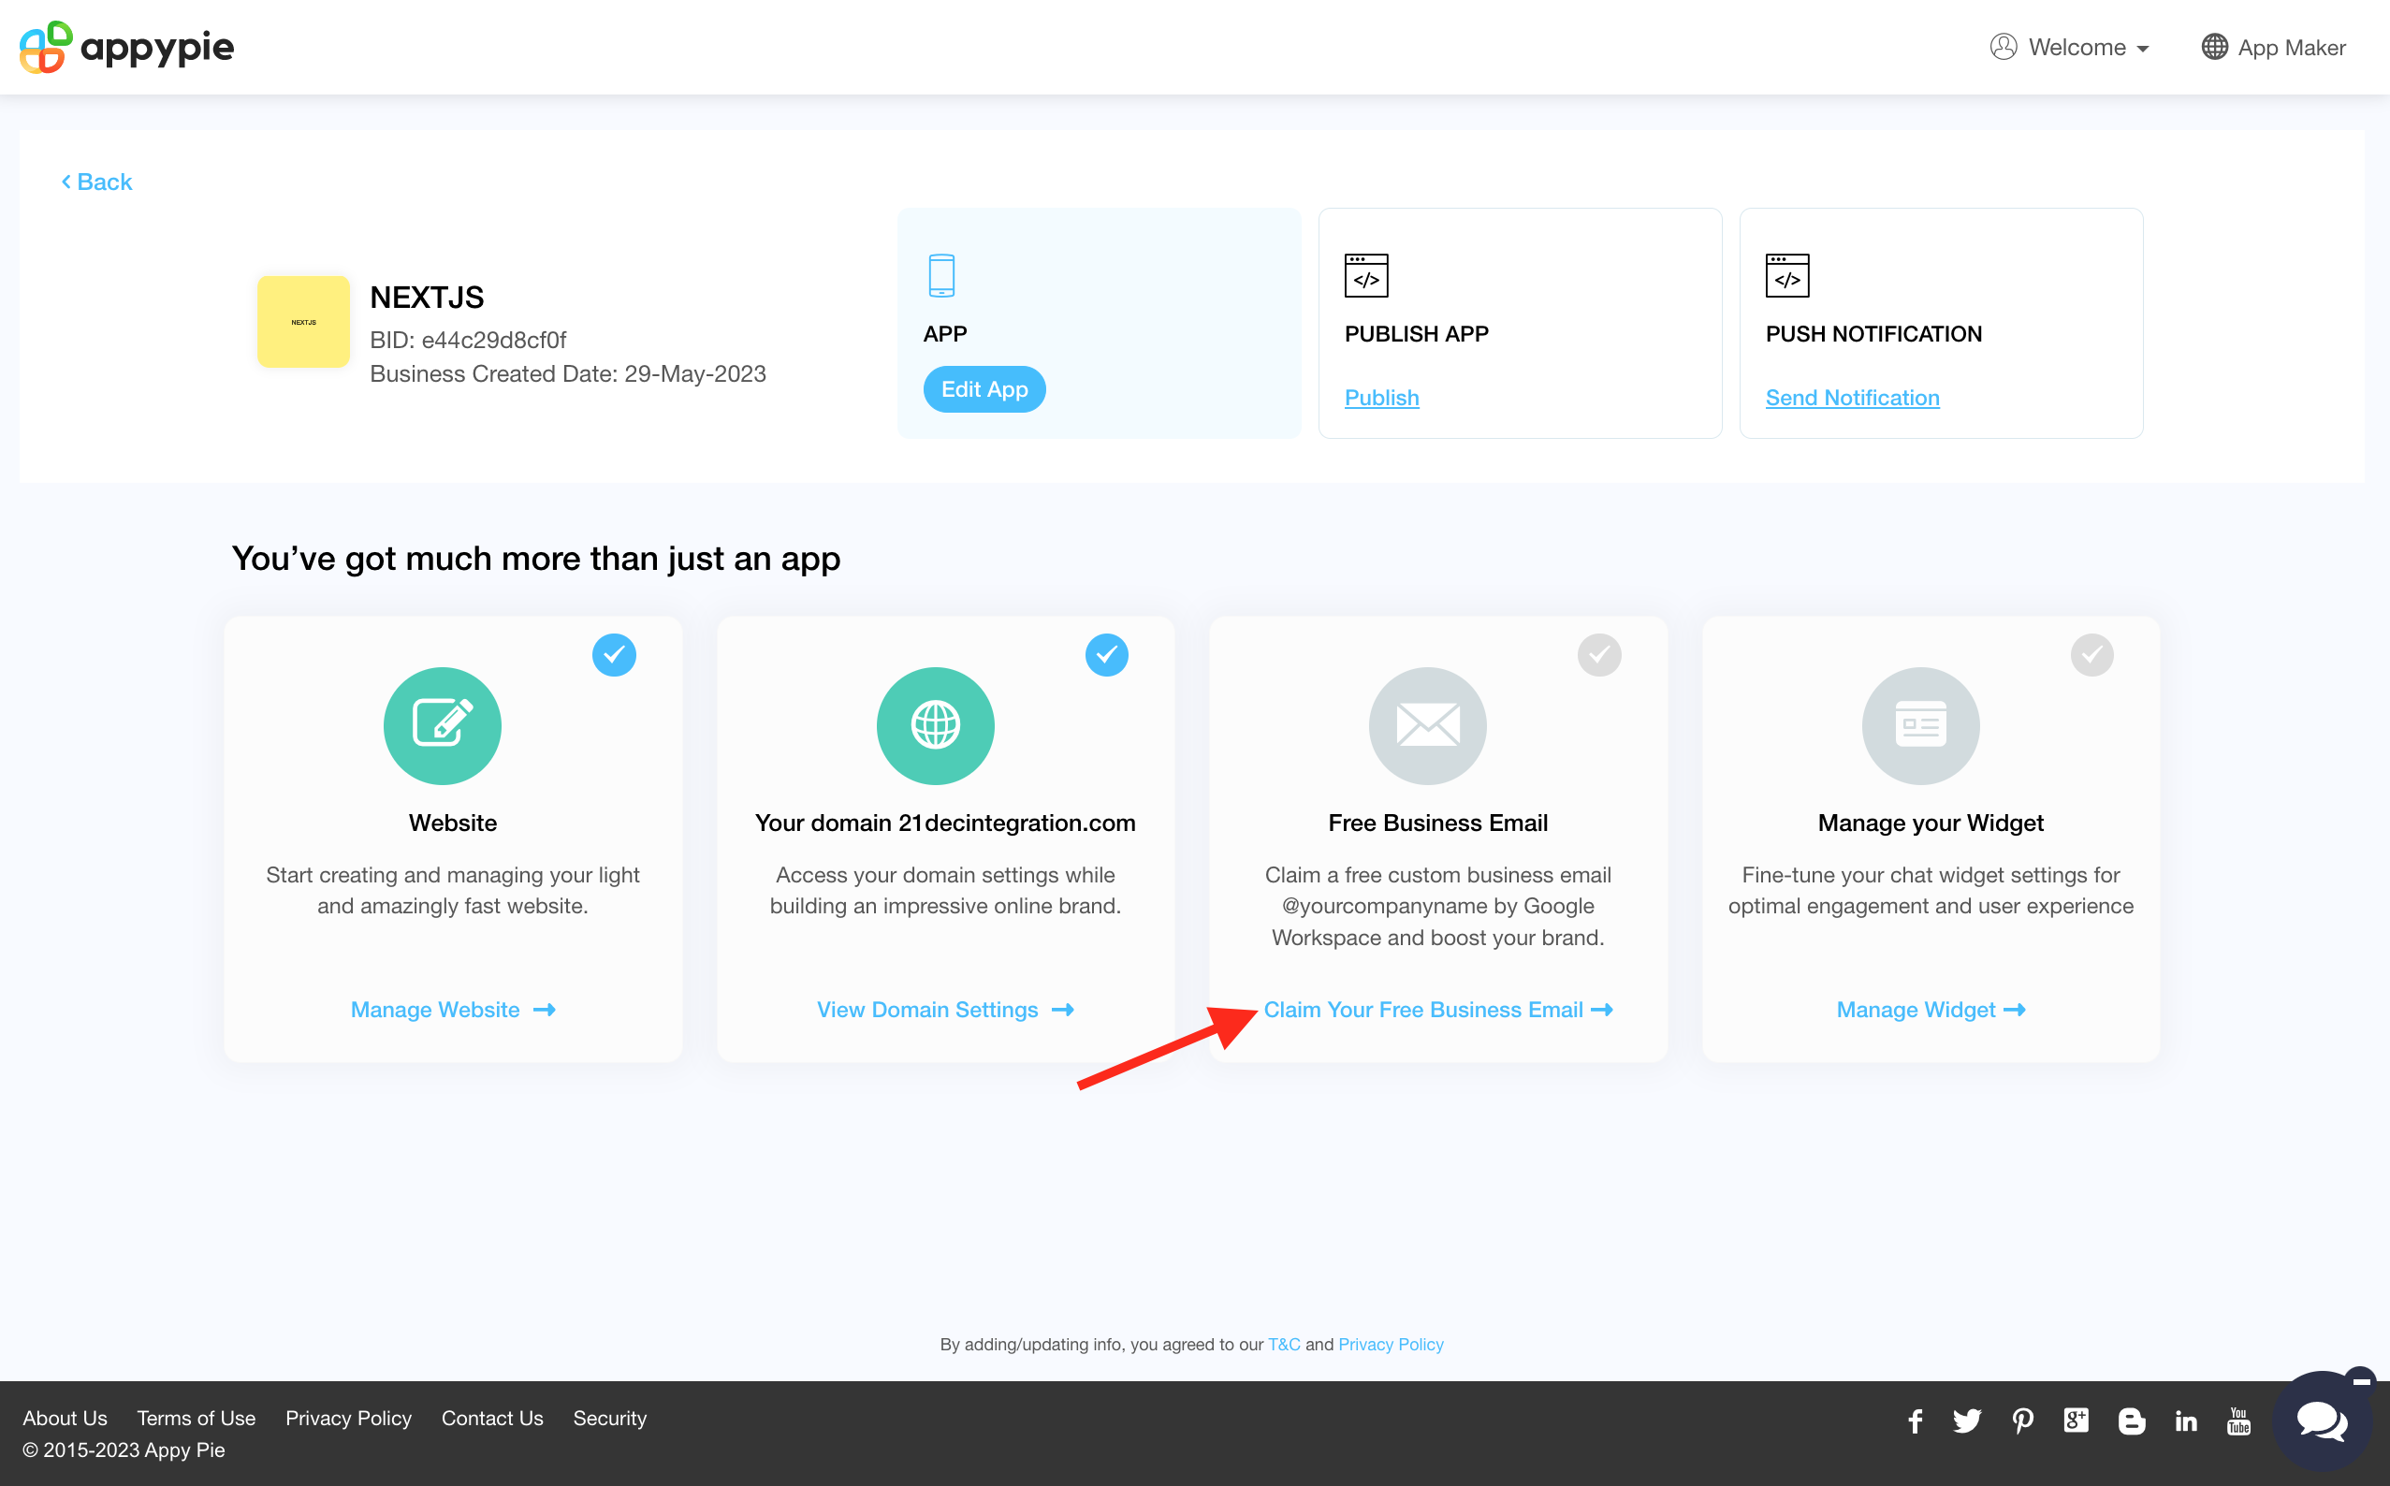Open the T&C link
The image size is (2390, 1486).
pyautogui.click(x=1284, y=1345)
